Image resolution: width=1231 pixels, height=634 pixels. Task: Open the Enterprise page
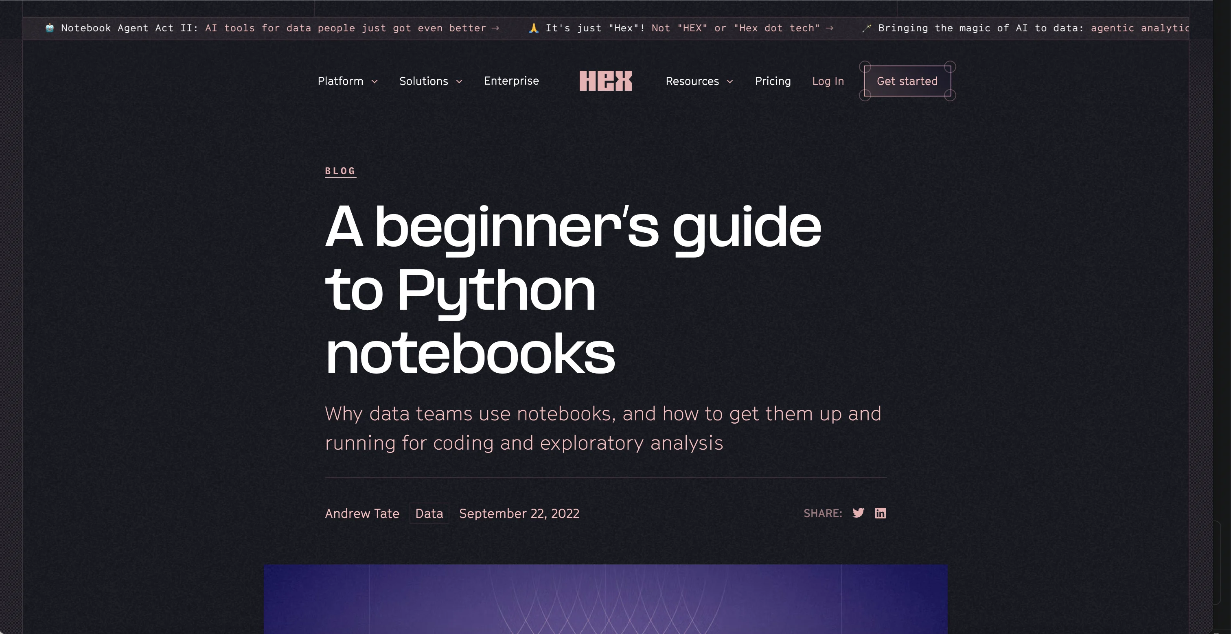click(x=511, y=81)
